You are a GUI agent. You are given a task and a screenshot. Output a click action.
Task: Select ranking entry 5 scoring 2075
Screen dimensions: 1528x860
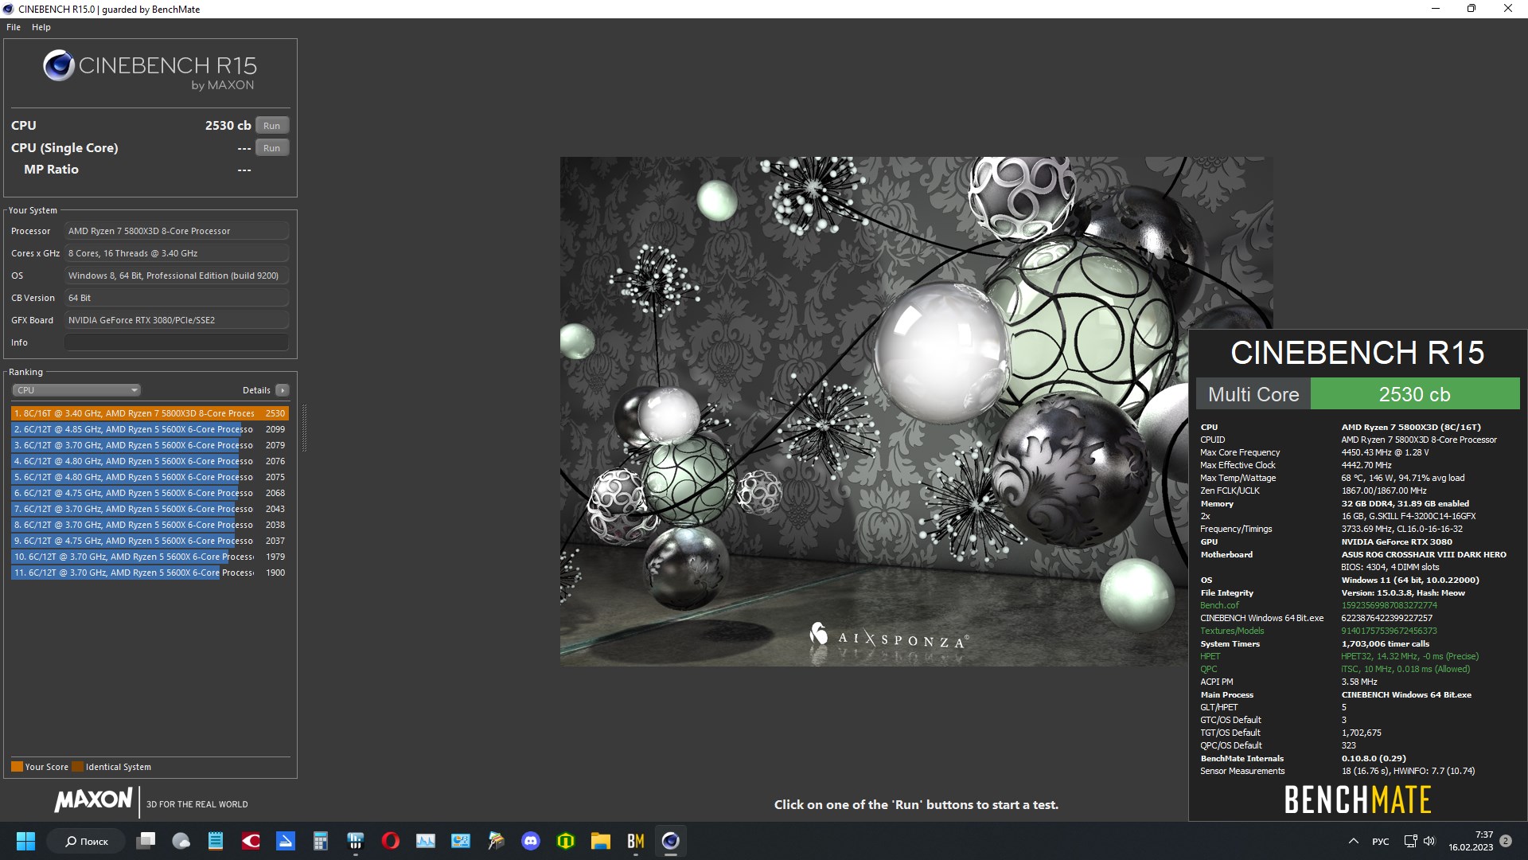point(150,477)
